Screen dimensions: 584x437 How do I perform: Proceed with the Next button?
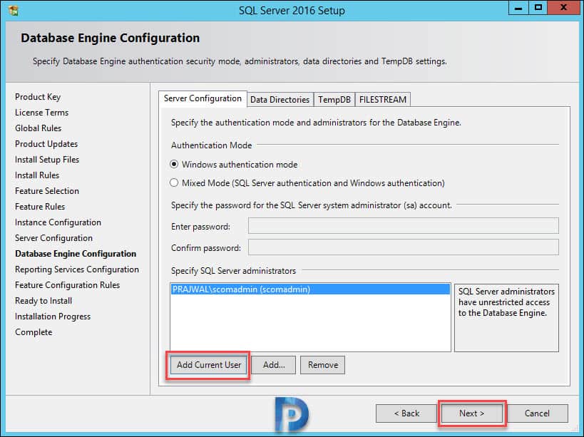tap(472, 413)
